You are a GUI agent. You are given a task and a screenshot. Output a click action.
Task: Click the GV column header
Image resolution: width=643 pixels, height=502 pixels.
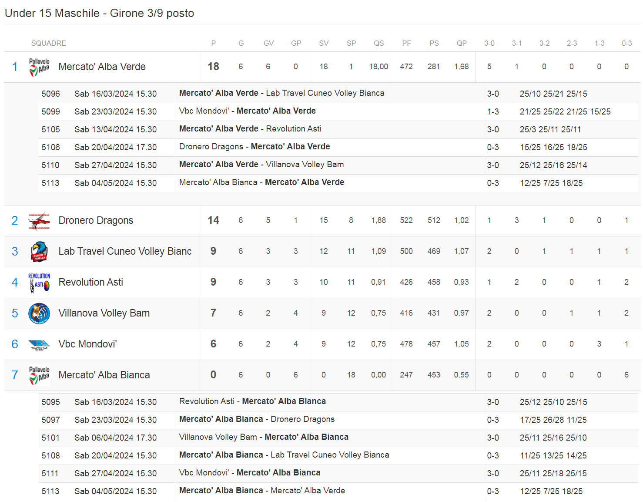(268, 43)
